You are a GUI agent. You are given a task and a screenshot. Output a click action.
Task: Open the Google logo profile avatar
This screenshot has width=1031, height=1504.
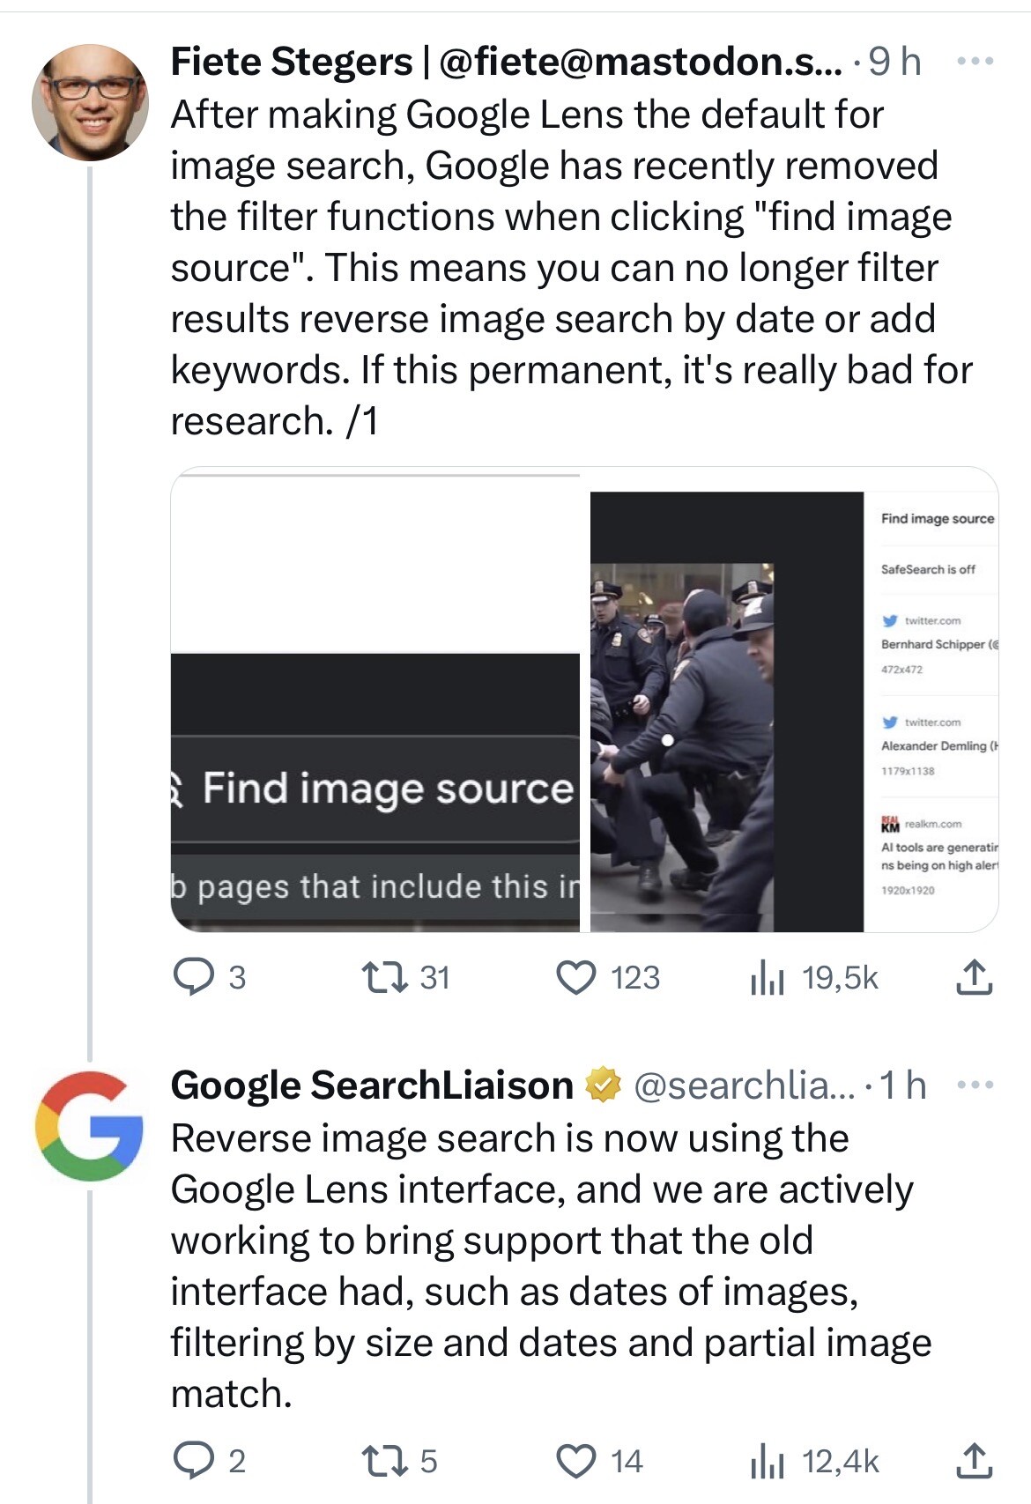90,1125
